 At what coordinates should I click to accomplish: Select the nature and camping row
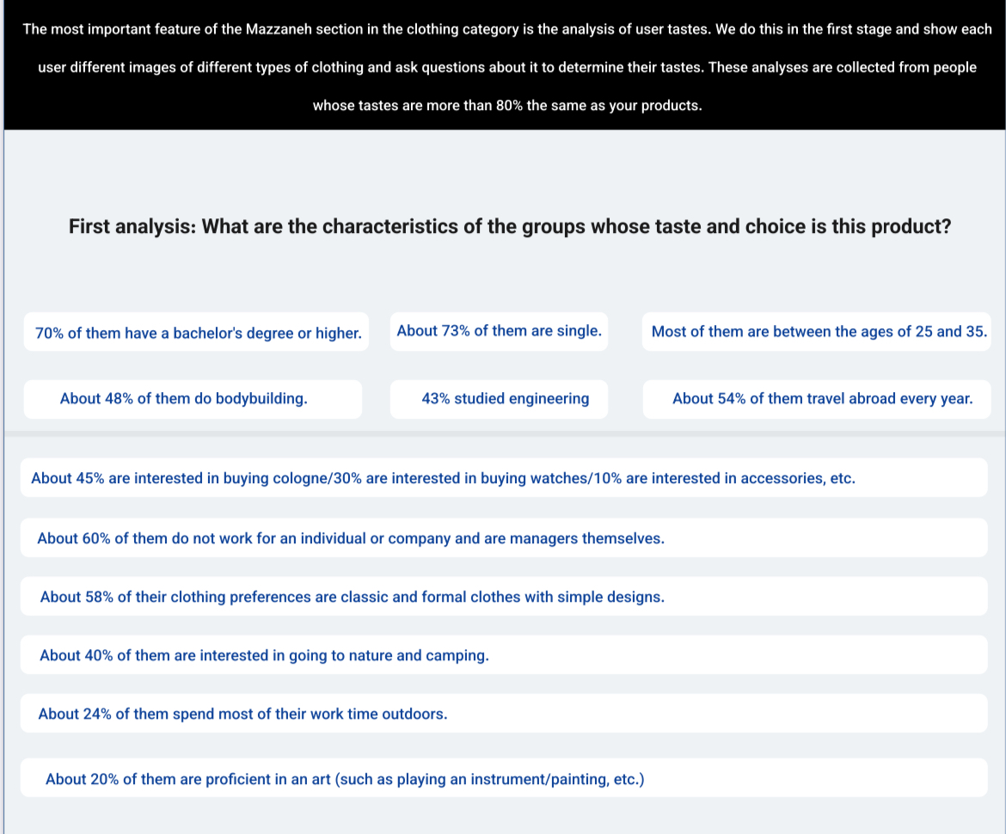(x=265, y=655)
